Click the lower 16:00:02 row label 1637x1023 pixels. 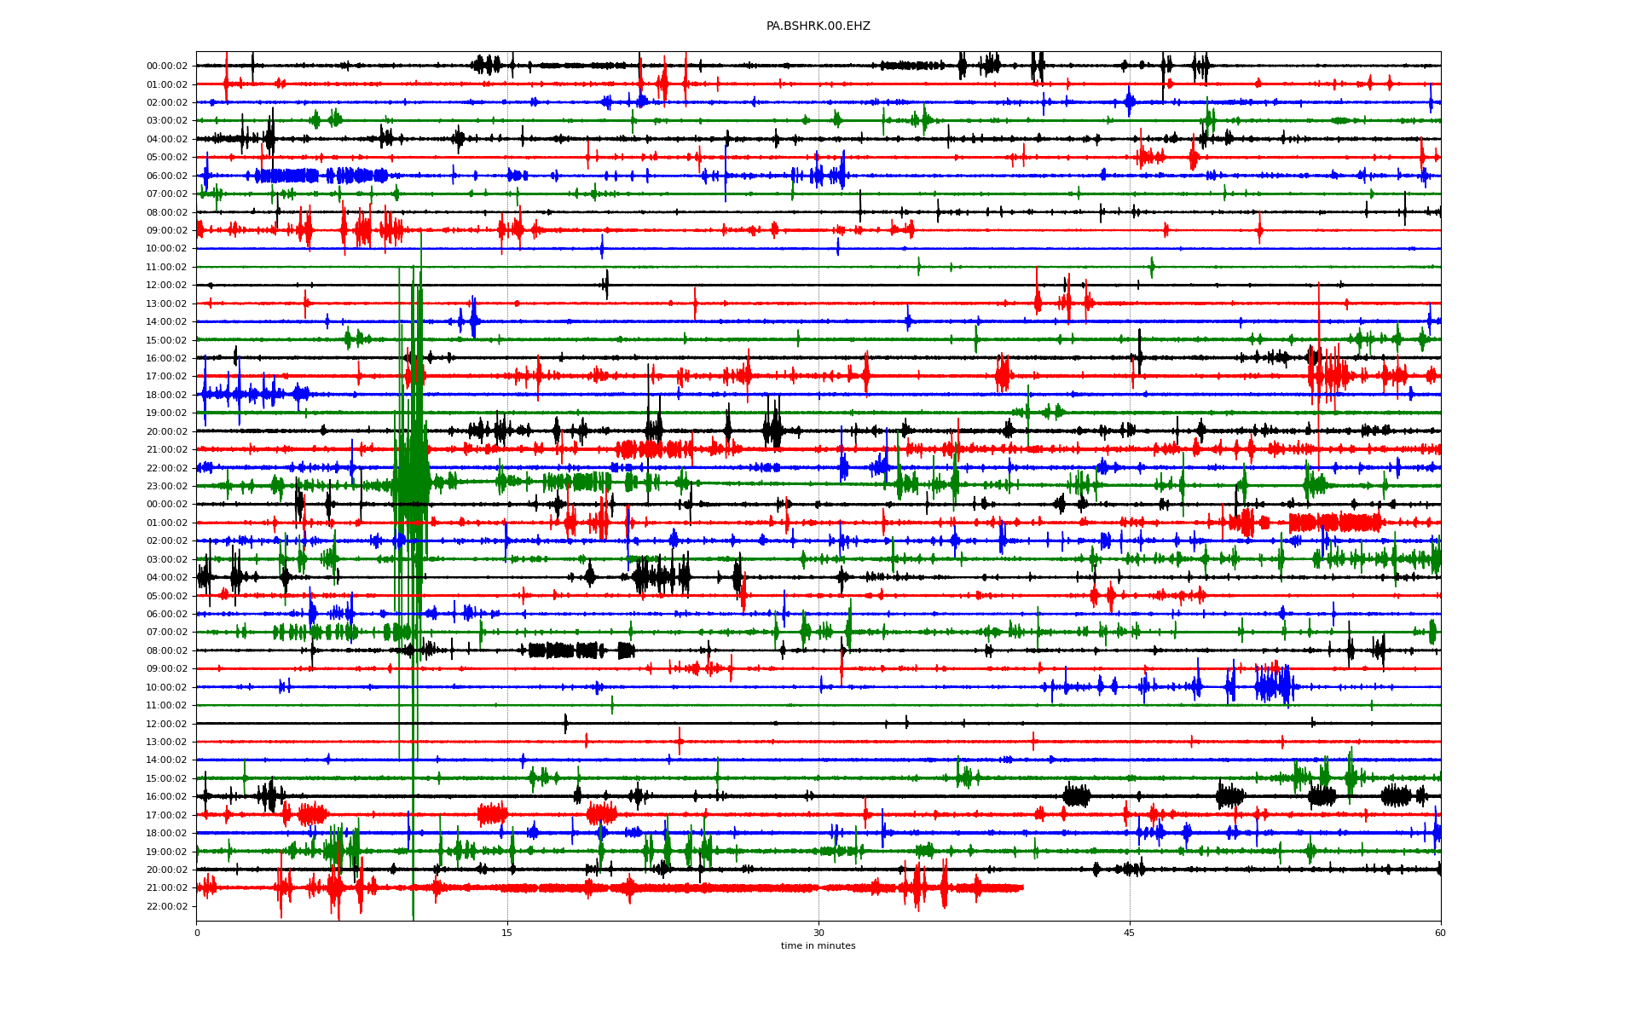166,797
